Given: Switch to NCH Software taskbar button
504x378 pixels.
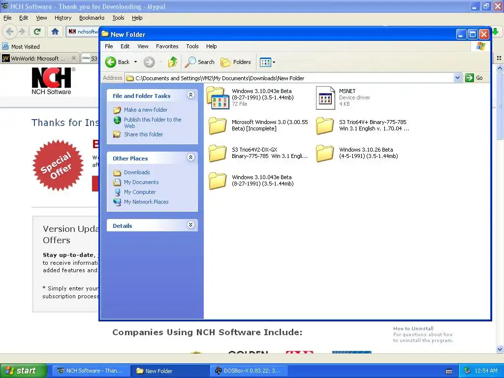Looking at the screenshot, I should point(91,371).
